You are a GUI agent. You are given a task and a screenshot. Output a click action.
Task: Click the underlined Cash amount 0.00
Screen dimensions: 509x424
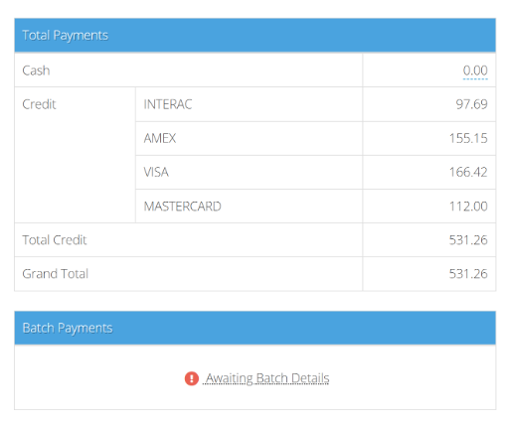click(475, 71)
